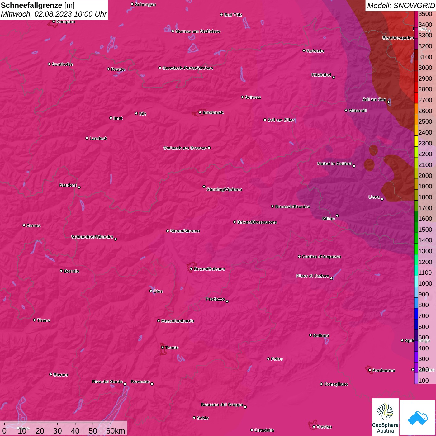Click the Rovereto label
436x436 pixels.
140,381
